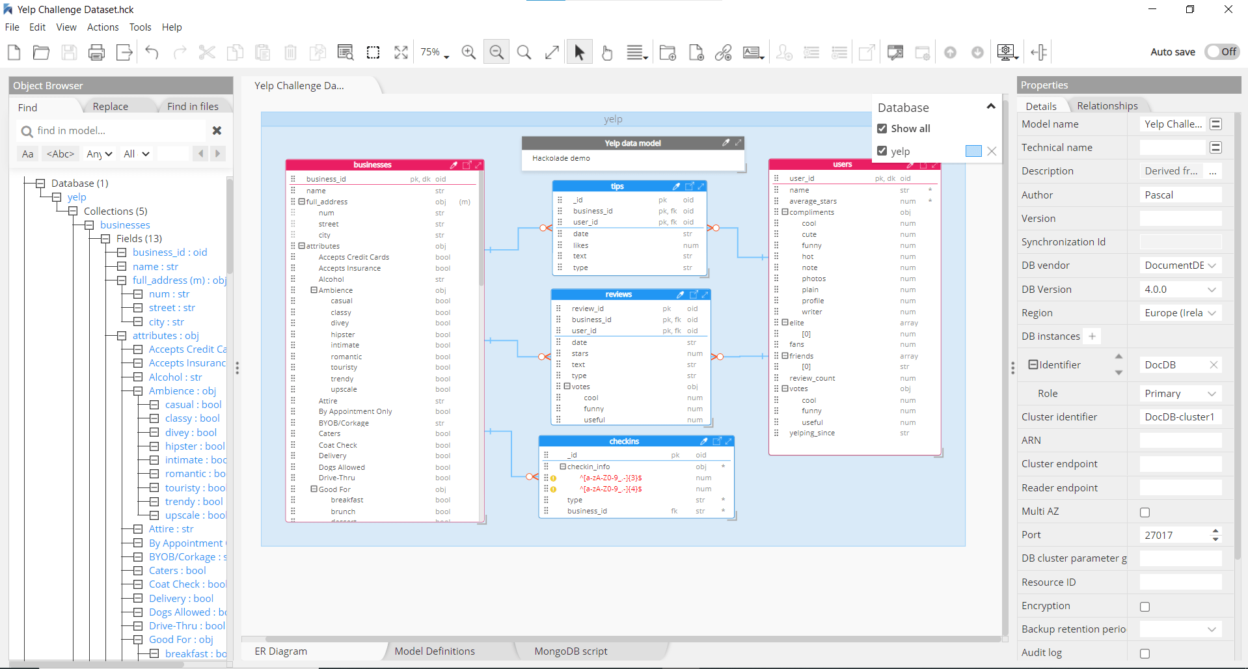This screenshot has height=669, width=1248.
Task: Collapse the Collections (5) tree node
Action: (x=73, y=212)
